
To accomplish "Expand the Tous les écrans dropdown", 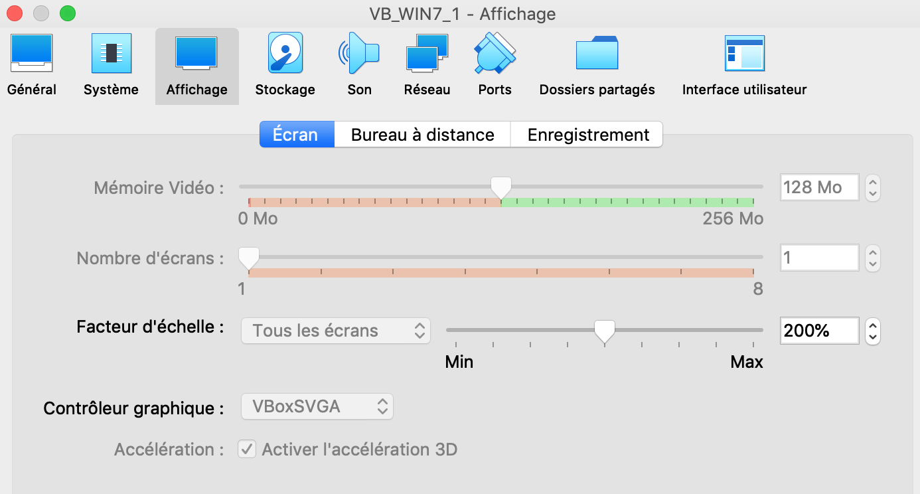I will click(x=335, y=331).
